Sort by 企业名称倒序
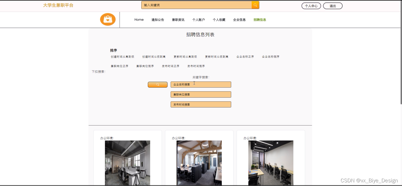The height and width of the screenshot is (186, 402). coord(271,57)
